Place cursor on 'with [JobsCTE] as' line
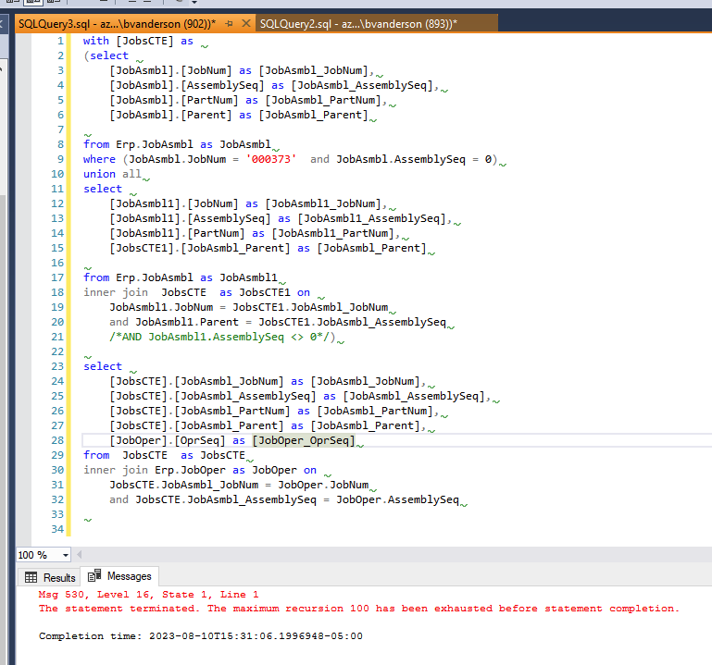Image resolution: width=712 pixels, height=665 pixels. click(138, 41)
